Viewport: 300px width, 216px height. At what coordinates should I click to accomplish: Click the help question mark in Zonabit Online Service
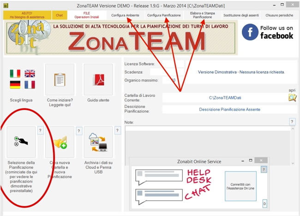click(x=264, y=169)
